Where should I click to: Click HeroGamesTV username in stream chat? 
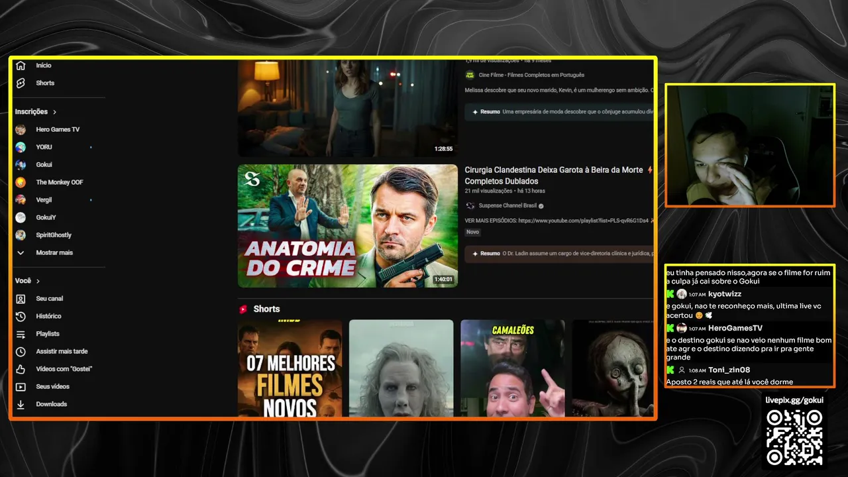735,328
